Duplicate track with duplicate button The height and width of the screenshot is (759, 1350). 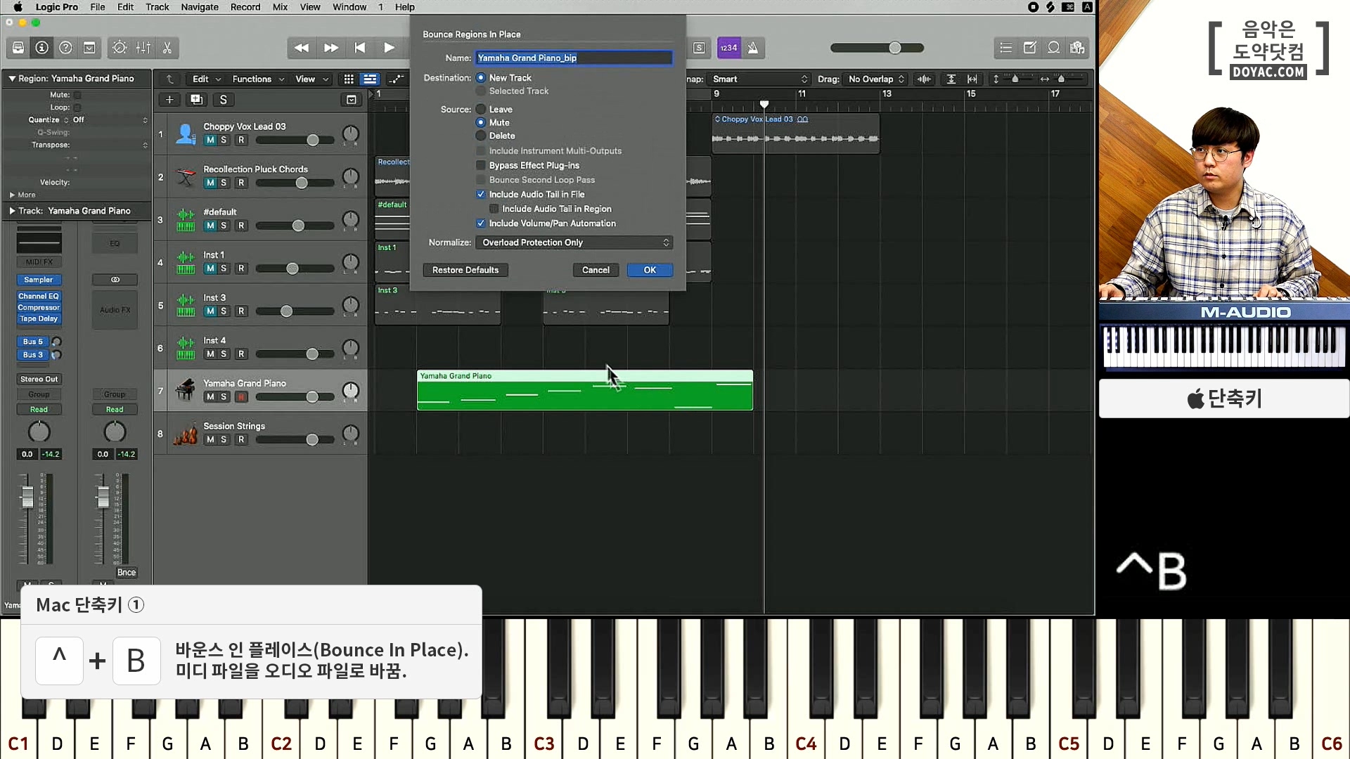197,100
